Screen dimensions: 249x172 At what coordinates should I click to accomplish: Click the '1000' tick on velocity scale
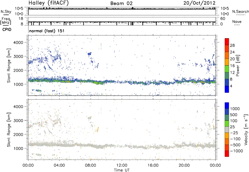[235, 109]
